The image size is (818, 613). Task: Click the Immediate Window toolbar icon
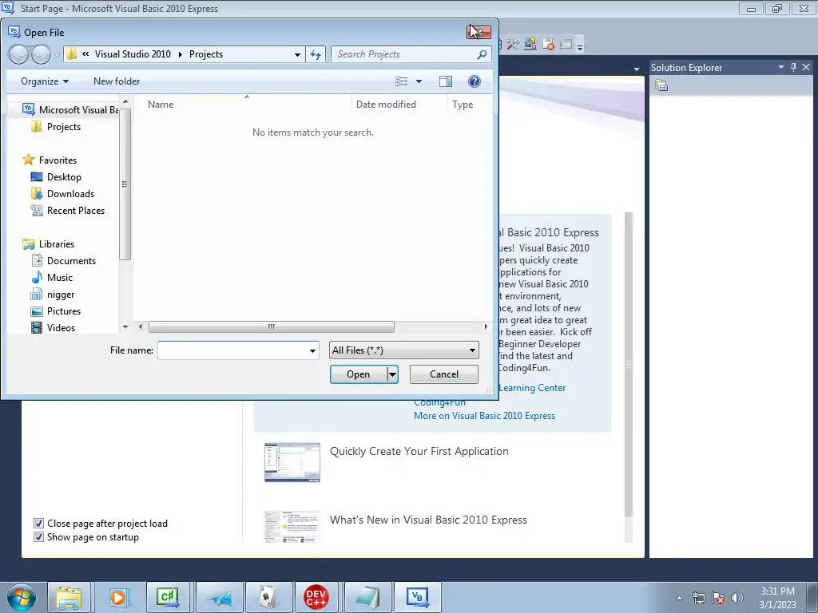pos(566,45)
